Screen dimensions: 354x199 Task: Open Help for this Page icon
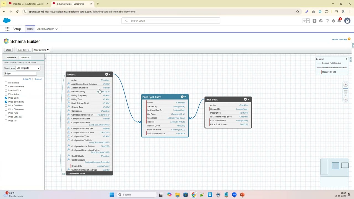[349, 39]
